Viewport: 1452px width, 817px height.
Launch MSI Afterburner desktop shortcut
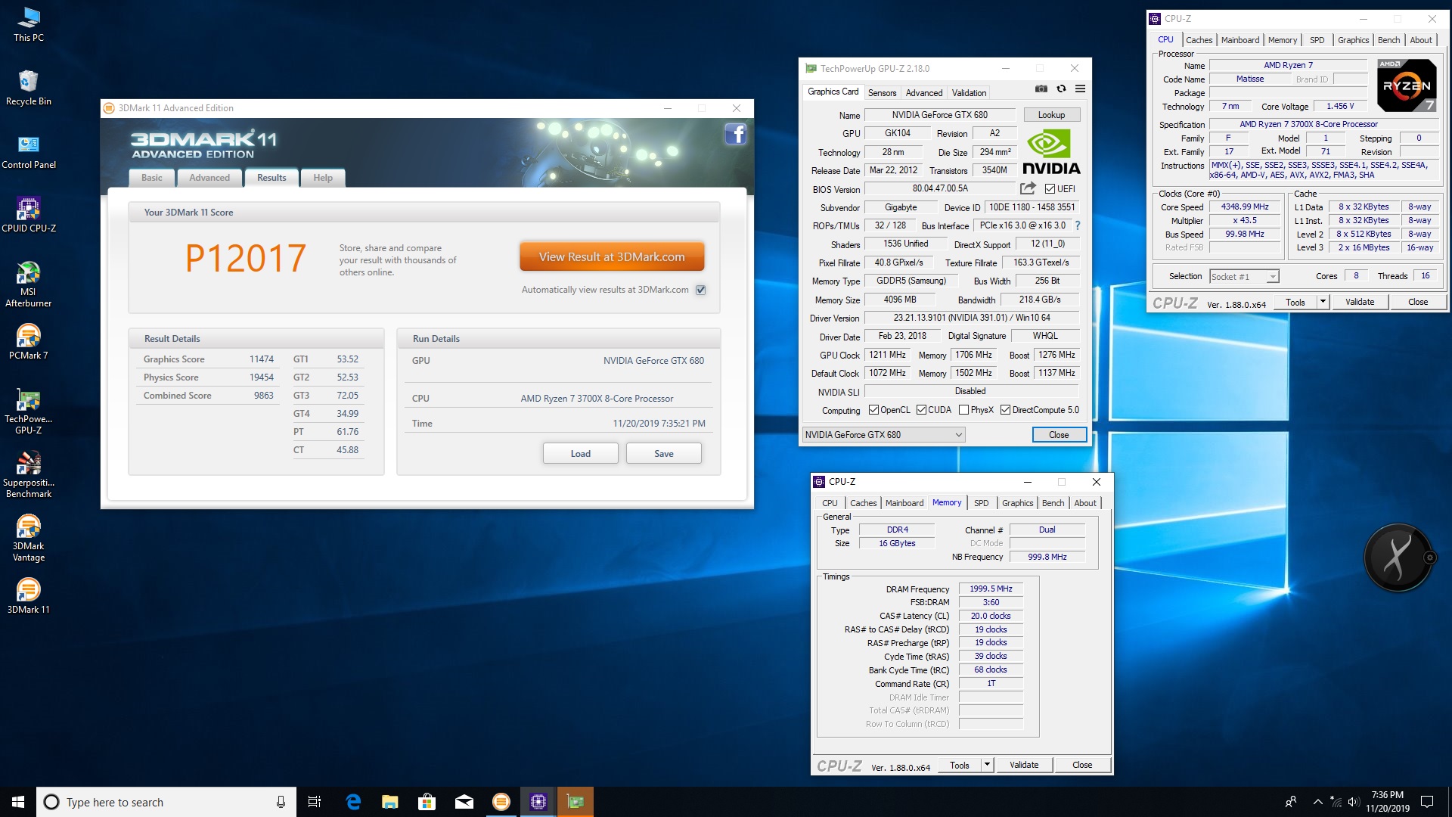(x=29, y=284)
